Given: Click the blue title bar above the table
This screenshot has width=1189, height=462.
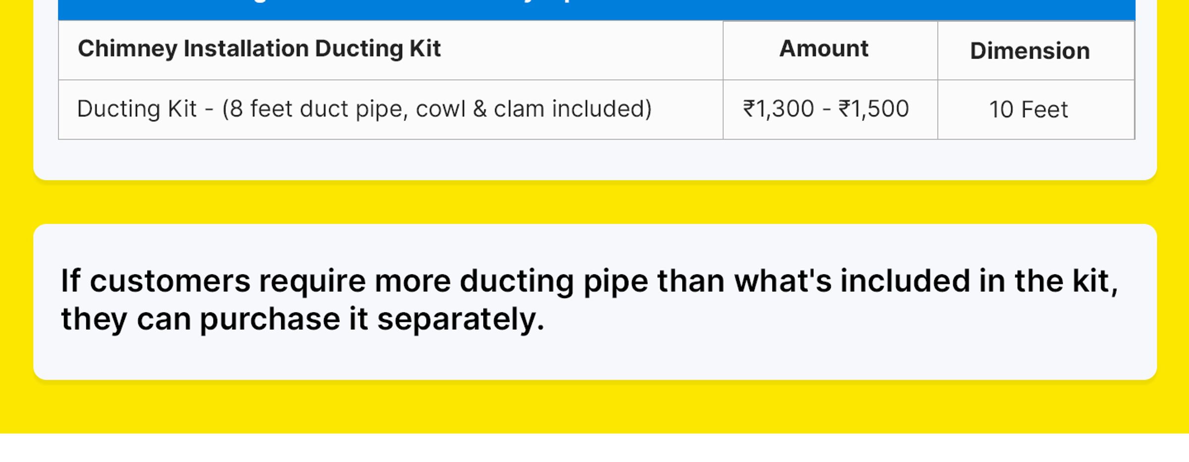Looking at the screenshot, I should [x=596, y=9].
